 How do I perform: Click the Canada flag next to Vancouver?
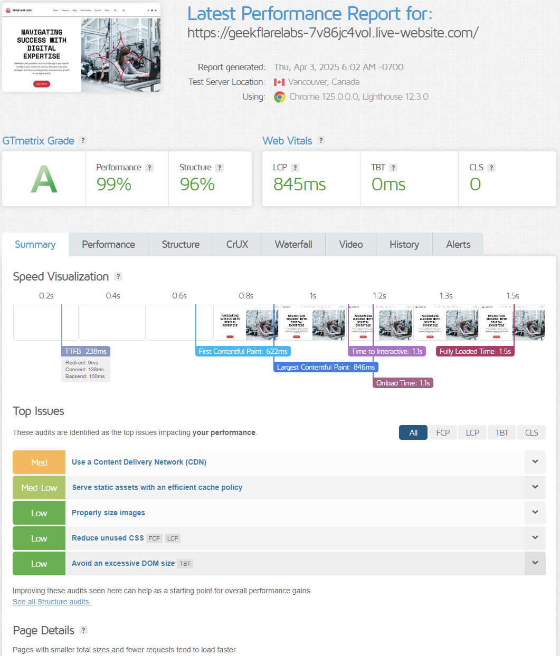[x=280, y=82]
